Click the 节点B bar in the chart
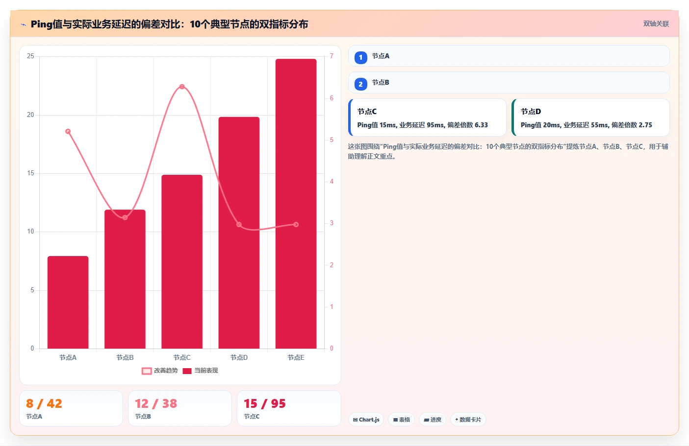The image size is (689, 446). (x=125, y=279)
